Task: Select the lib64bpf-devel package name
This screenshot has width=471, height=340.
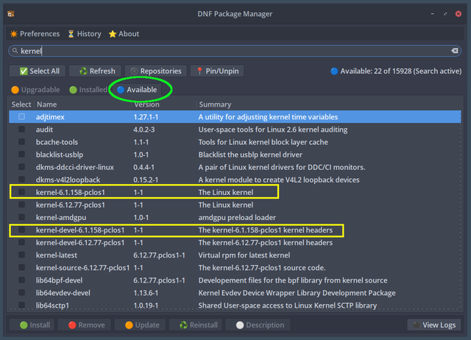Action: pos(59,280)
